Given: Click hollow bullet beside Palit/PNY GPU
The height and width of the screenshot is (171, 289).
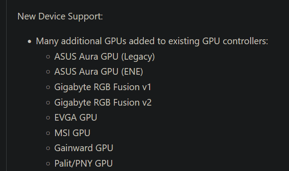Looking at the screenshot, I should pyautogui.click(x=48, y=163).
